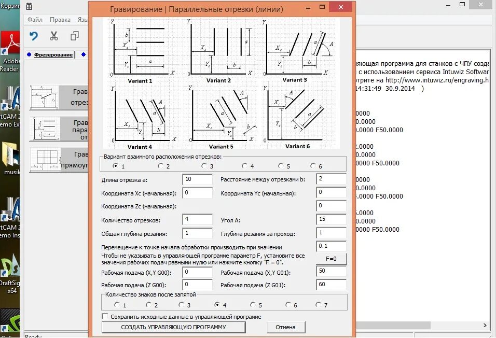Click Рабочая подача Z G00 field
This screenshot has height=338, width=496.
[197, 285]
